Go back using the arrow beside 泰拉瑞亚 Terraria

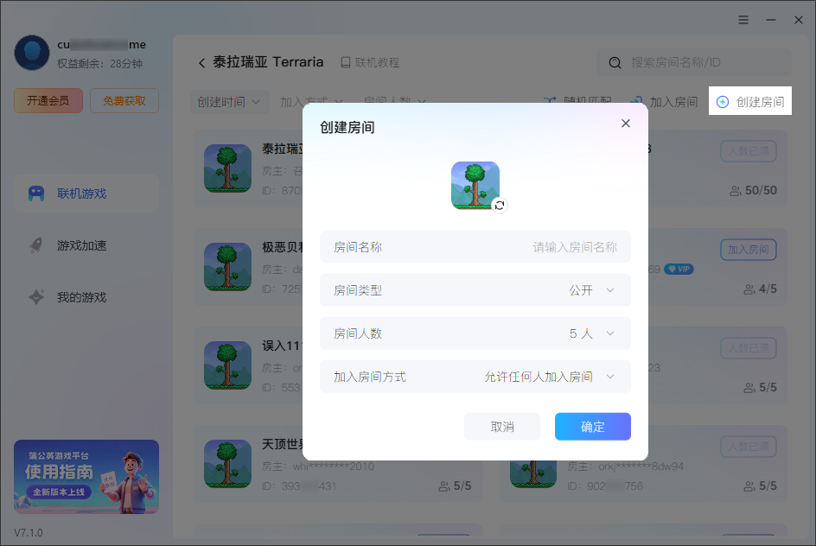point(201,63)
